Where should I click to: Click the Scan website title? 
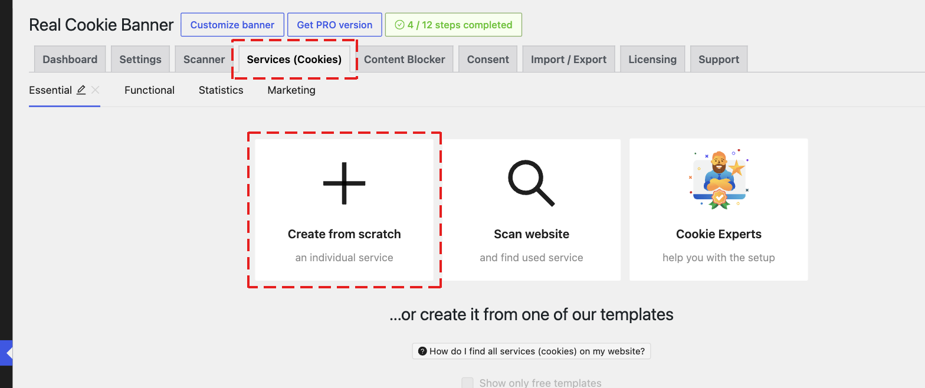tap(532, 234)
